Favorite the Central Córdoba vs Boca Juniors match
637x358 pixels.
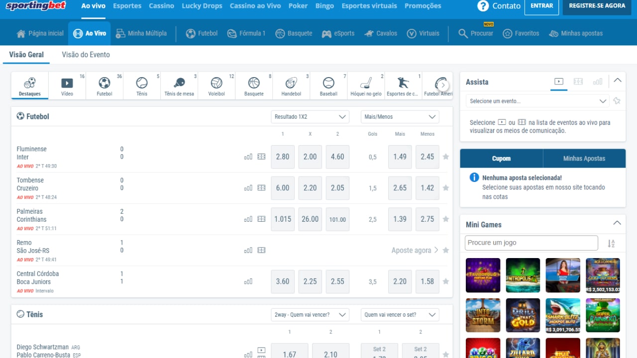(446, 281)
